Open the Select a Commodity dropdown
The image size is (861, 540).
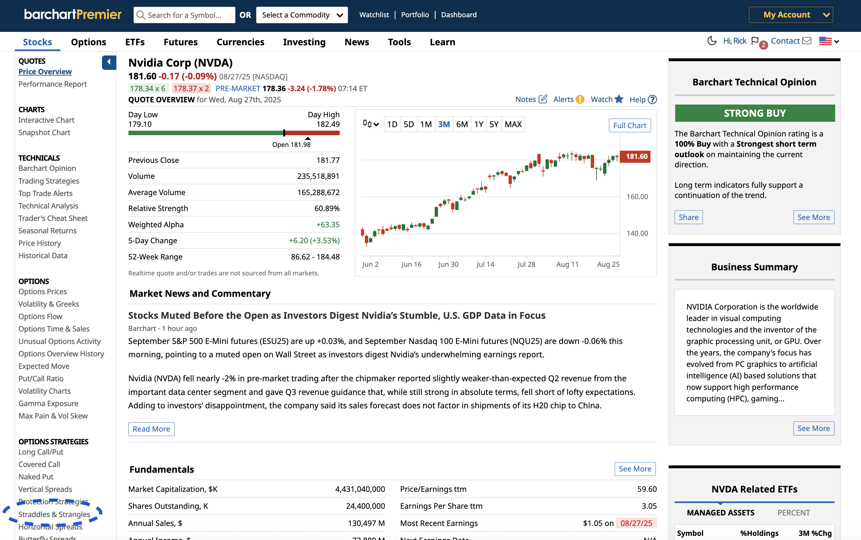point(302,15)
